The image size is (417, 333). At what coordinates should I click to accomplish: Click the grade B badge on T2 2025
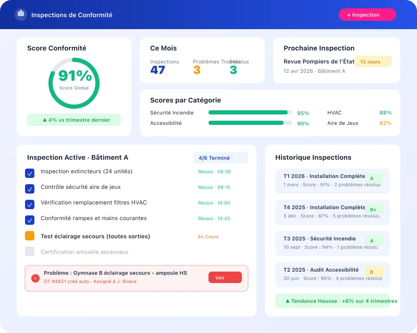click(x=372, y=272)
